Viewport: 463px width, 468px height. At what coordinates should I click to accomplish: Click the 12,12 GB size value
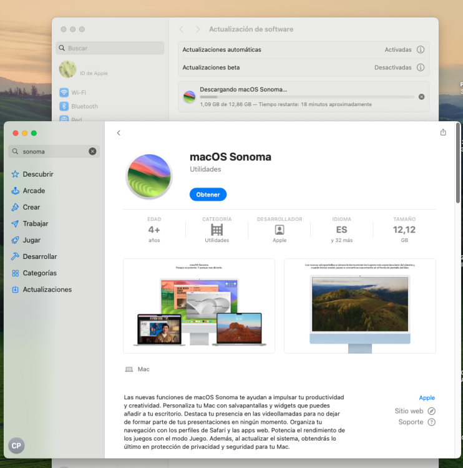coord(404,230)
